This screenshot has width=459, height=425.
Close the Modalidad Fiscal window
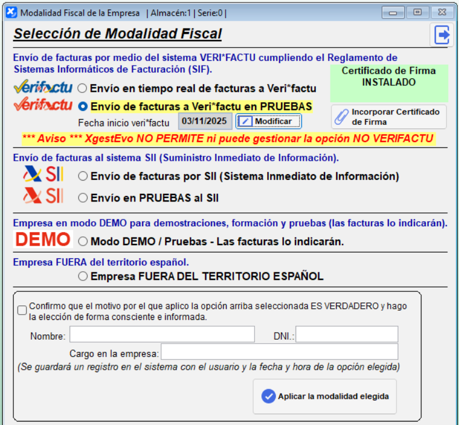[442, 13]
